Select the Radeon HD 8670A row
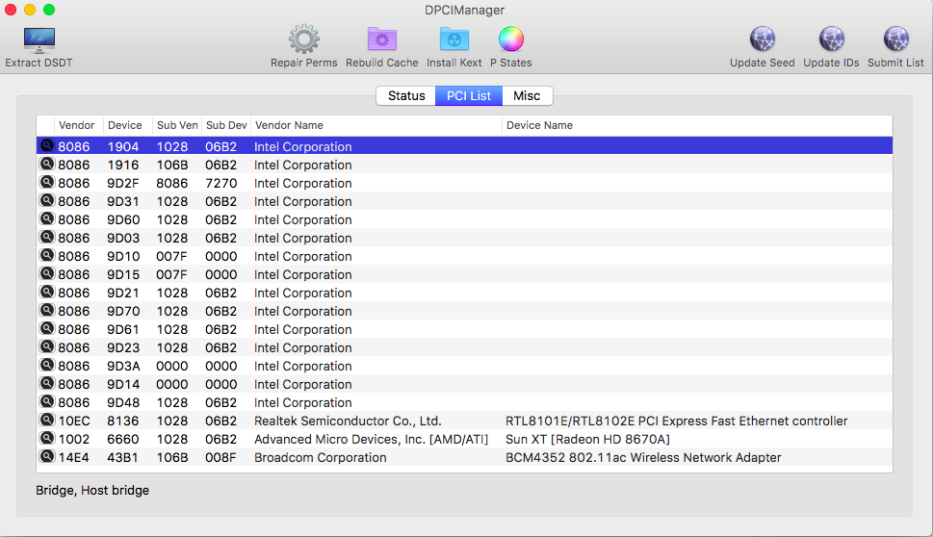Image resolution: width=933 pixels, height=537 pixels. click(x=586, y=440)
